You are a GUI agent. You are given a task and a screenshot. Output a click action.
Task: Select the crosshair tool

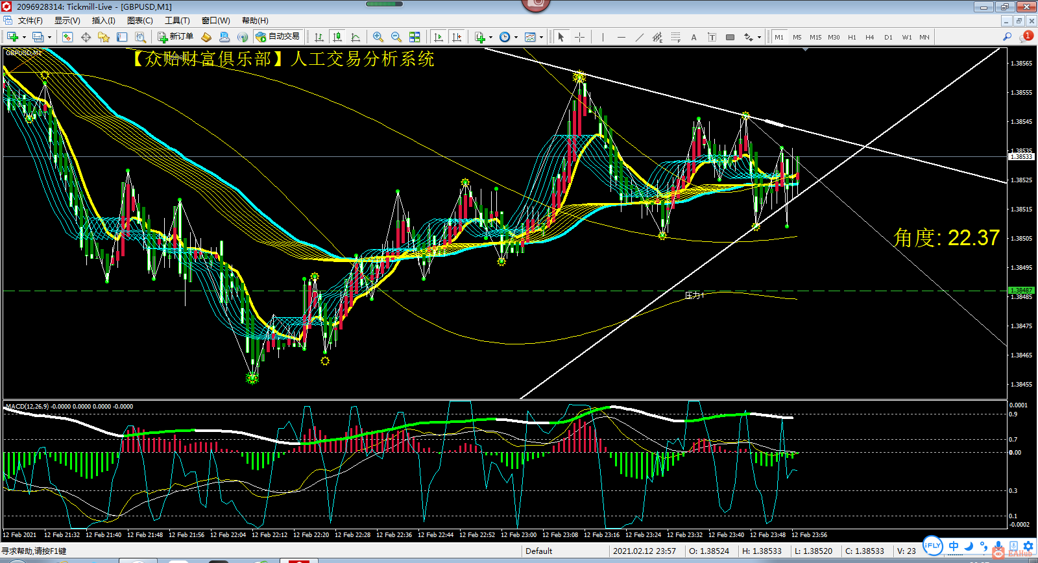[x=579, y=37]
